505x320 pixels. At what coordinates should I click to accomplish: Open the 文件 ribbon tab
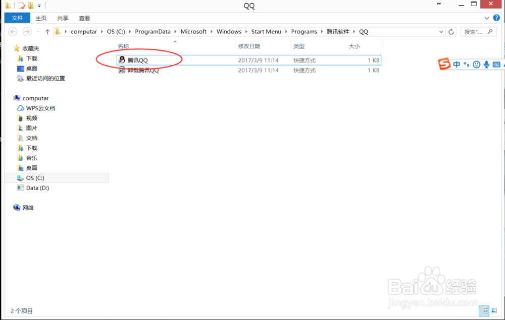tap(17, 18)
